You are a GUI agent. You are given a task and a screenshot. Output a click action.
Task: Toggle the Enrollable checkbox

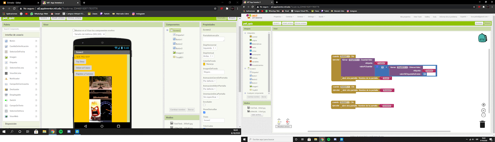[204, 105]
